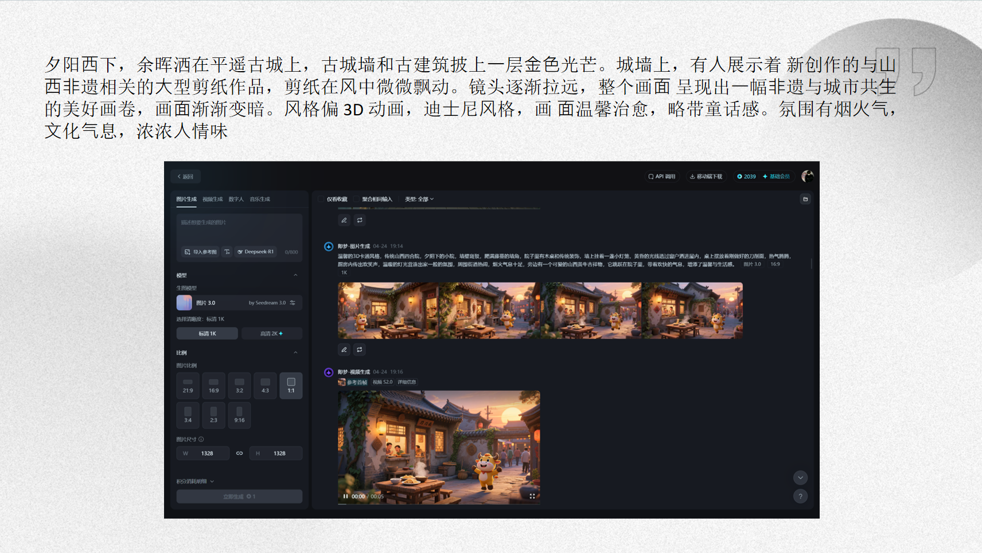Click the 16:9 tag after prompt
The height and width of the screenshot is (553, 982).
click(775, 264)
